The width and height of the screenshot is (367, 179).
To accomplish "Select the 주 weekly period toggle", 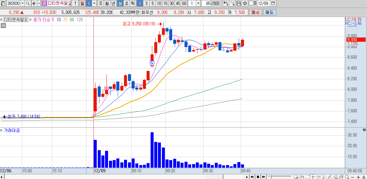I will 101,3.
